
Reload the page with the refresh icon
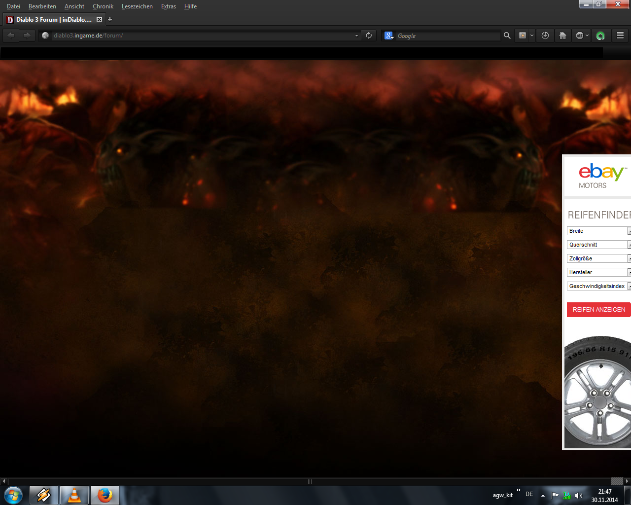(x=369, y=36)
